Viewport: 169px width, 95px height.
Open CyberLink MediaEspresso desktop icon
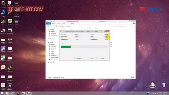pos(10,87)
